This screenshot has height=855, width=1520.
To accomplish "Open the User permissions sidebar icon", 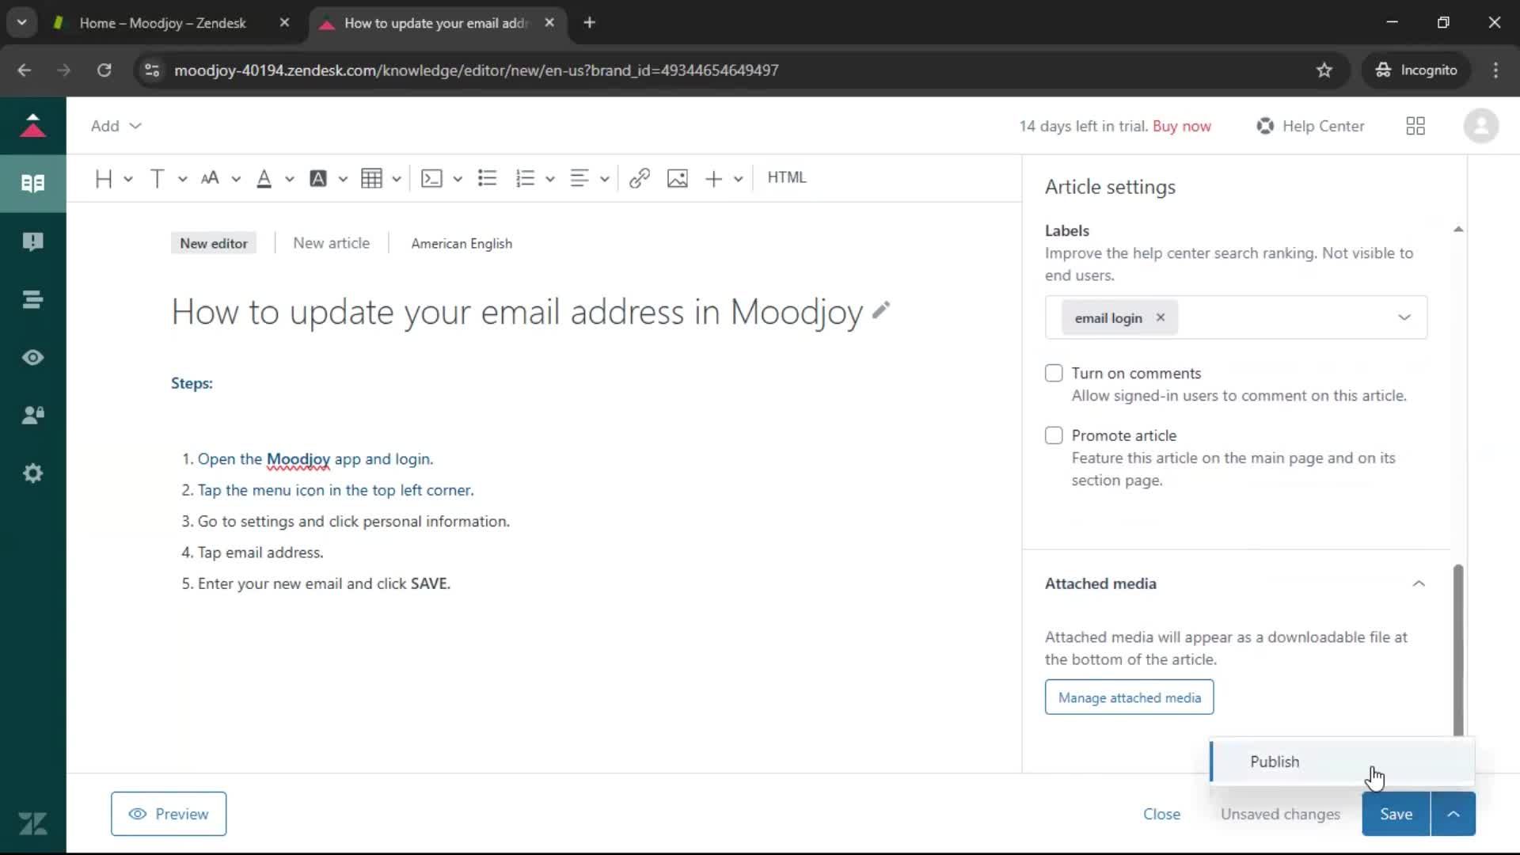I will [x=32, y=416].
